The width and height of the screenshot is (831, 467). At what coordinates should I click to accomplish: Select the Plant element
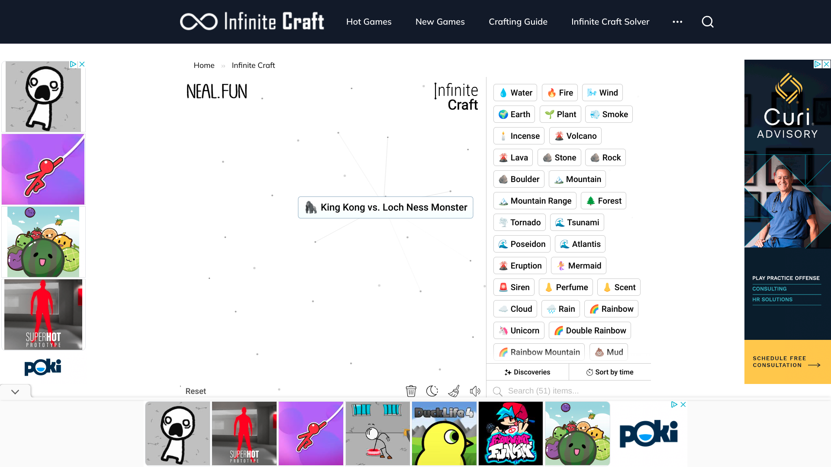[560, 114]
